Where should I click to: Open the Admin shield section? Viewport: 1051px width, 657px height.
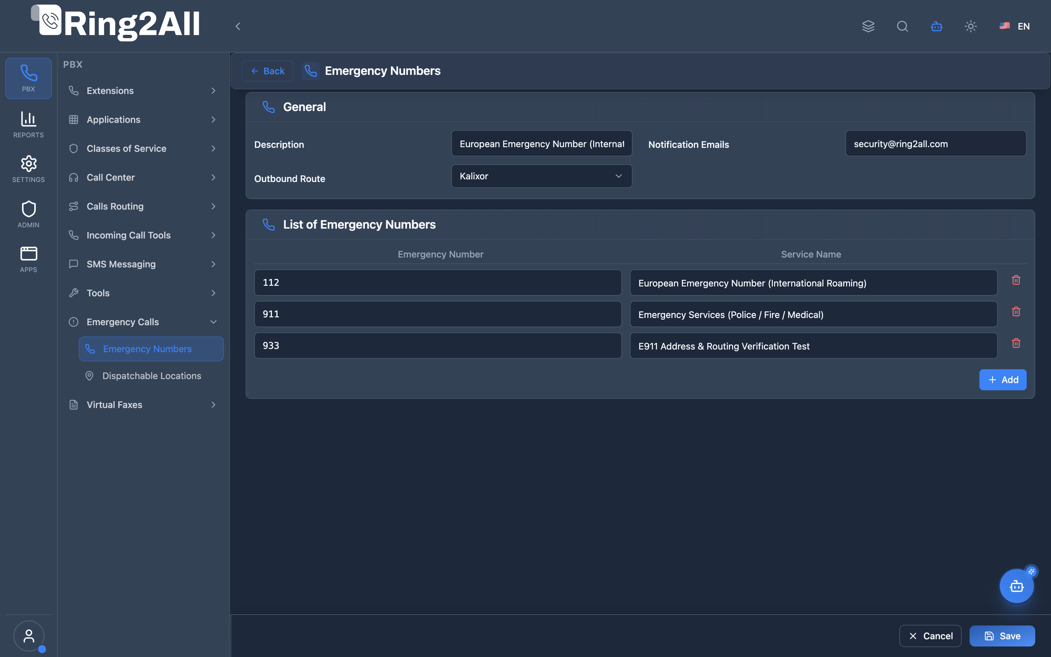click(x=29, y=214)
